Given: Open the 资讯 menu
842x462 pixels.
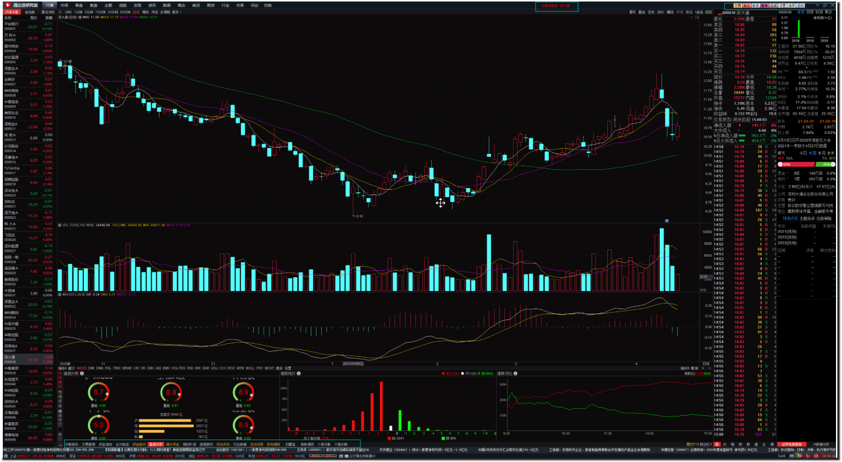Looking at the screenshot, I should point(152,5).
